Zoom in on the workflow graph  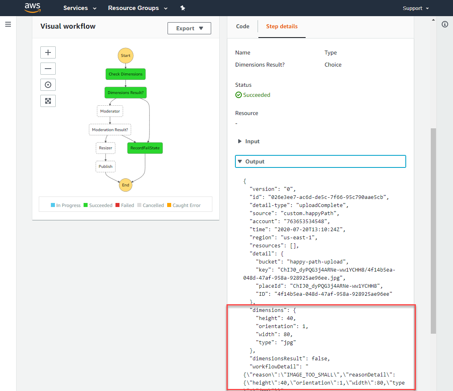pos(48,52)
